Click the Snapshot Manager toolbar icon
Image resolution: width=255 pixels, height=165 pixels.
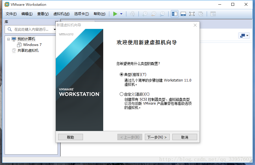[x=162, y=14]
